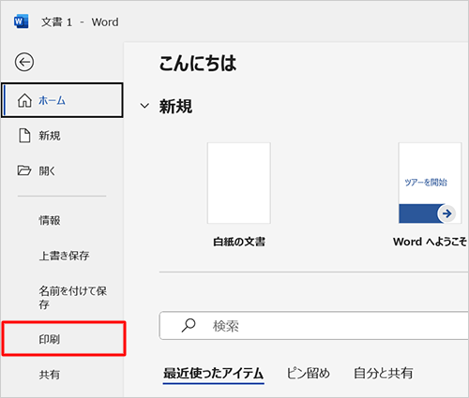469x398 pixels.
Task: Select the 白紙の文書 blank template thumbnail
Action: pos(239,184)
